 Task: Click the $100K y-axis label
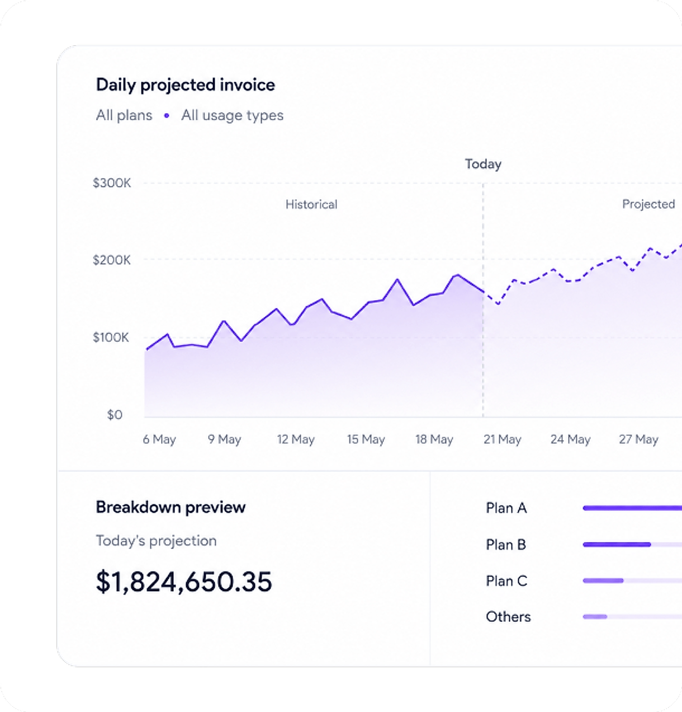(111, 338)
